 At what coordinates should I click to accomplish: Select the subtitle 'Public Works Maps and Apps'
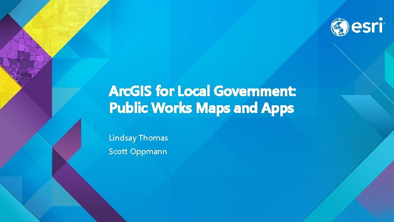(202, 108)
